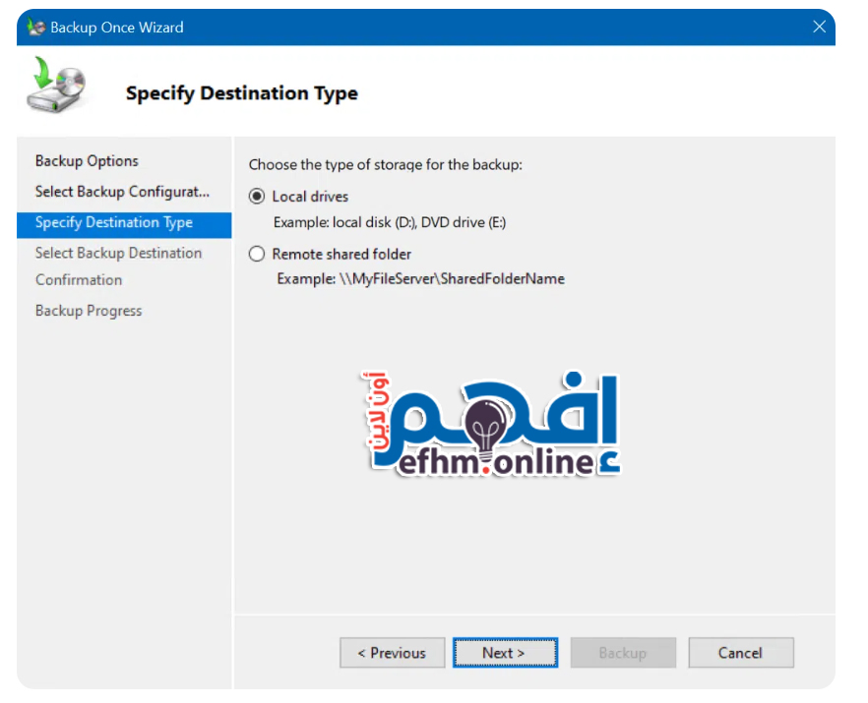Viewport: 868px width, 703px height.
Task: Click the Confirmation step in the sidebar
Action: [79, 280]
